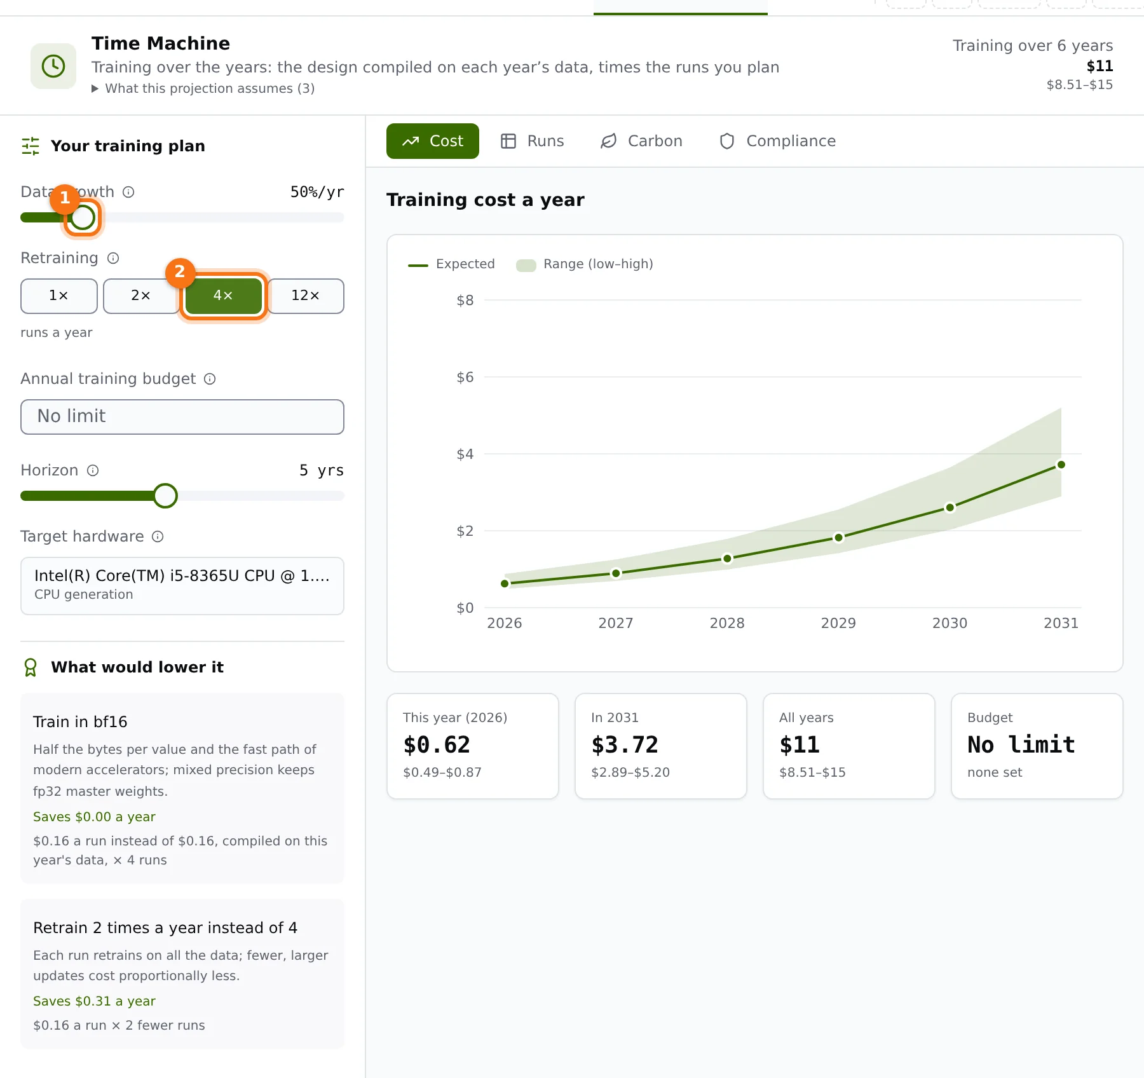Click the Train in bf16 suggestion card
1144x1078 pixels.
click(182, 788)
